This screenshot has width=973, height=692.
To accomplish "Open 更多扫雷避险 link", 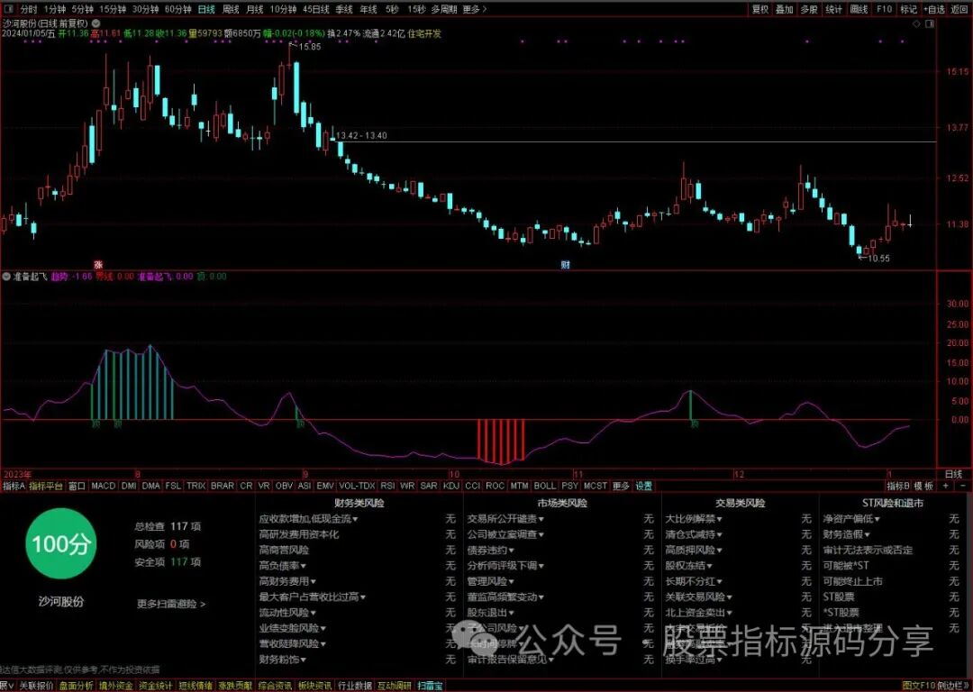I will tap(170, 604).
